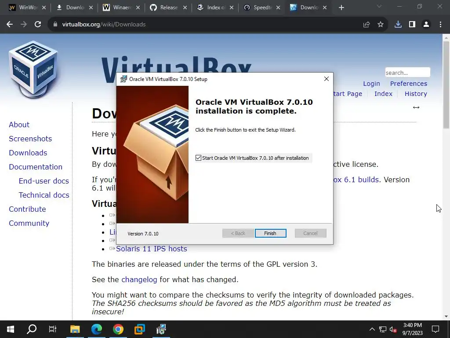The height and width of the screenshot is (338, 450).
Task: Open File Explorer from the taskbar
Action: [x=75, y=329]
